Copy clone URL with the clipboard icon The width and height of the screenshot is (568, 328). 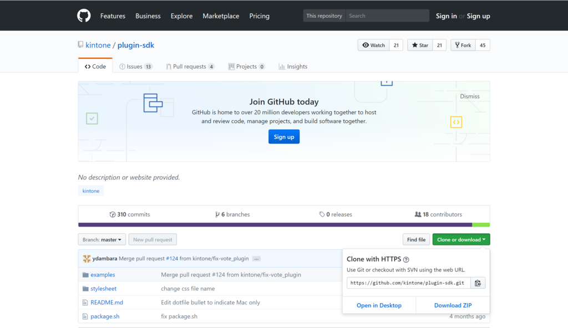pos(478,283)
